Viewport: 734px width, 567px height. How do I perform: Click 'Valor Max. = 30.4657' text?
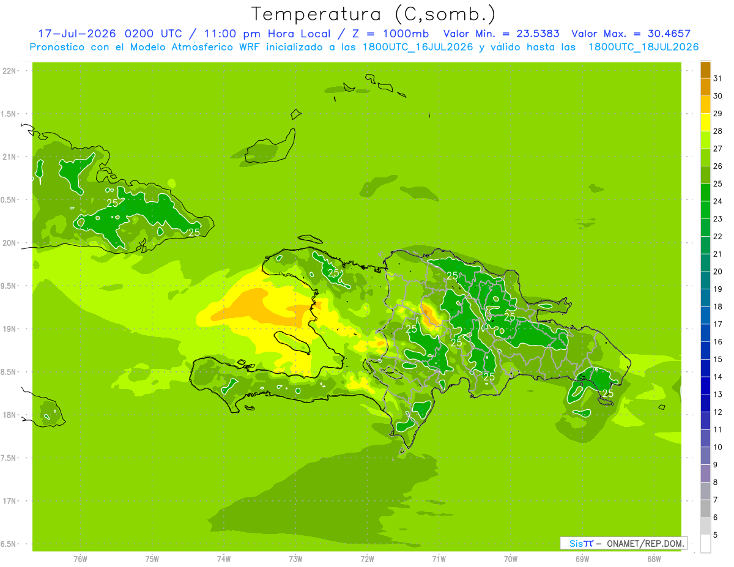pyautogui.click(x=631, y=34)
